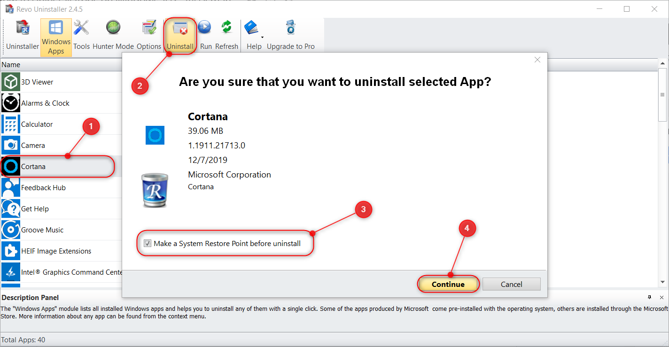Click the Revo recycle bin icon in dialog
669x347 pixels.
[x=155, y=190]
